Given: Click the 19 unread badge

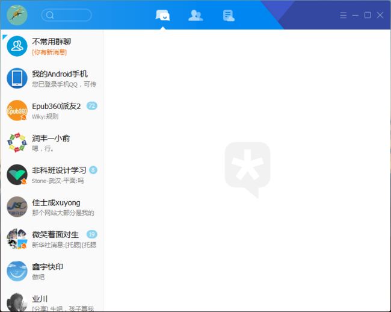Looking at the screenshot, I should (92, 234).
